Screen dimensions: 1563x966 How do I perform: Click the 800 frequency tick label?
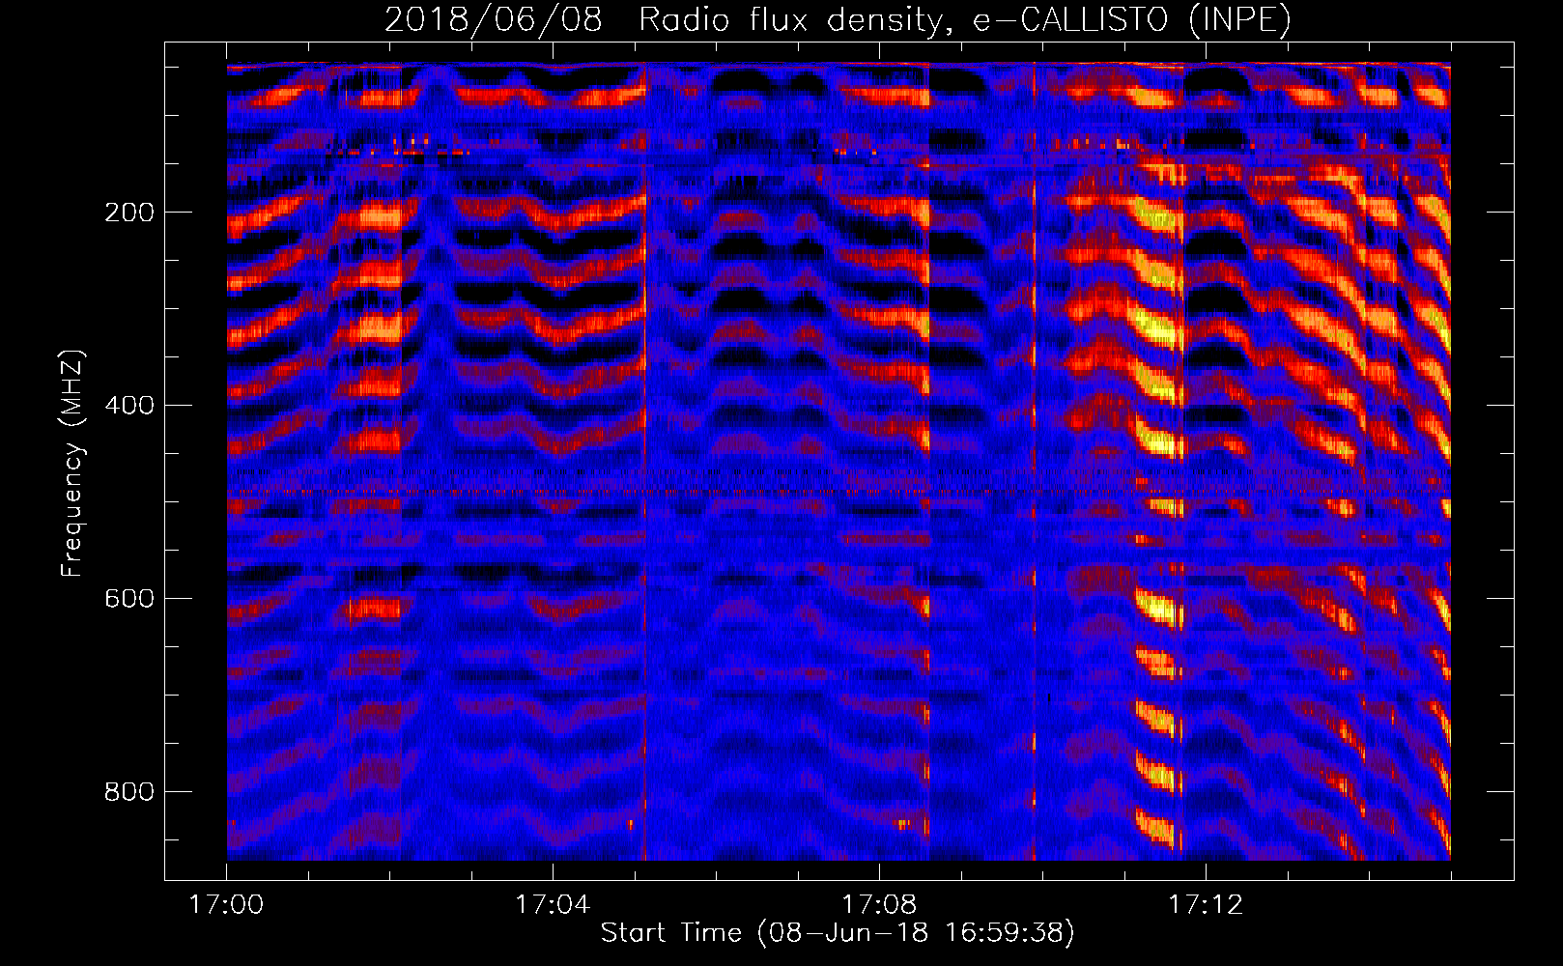tap(129, 792)
